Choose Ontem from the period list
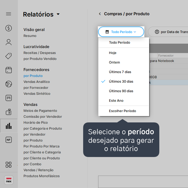 tap(124, 62)
